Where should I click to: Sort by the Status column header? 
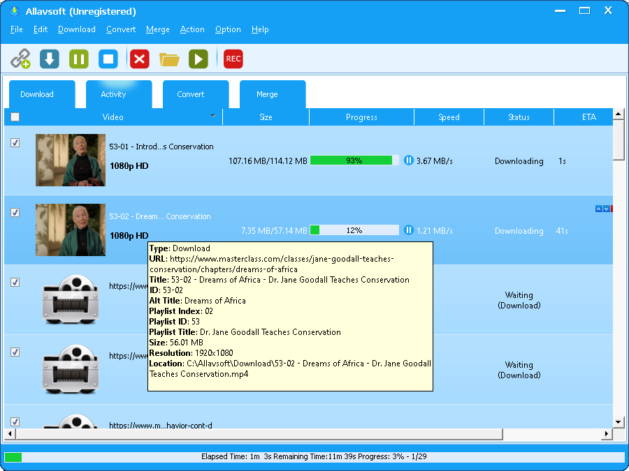pyautogui.click(x=519, y=117)
